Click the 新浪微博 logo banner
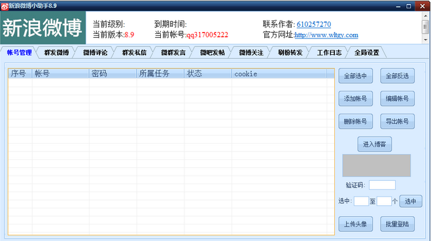 [x=43, y=27]
